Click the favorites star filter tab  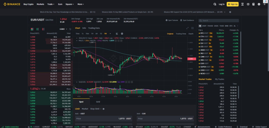pos(200,26)
